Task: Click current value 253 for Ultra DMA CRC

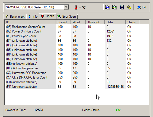Action: coord(60,77)
